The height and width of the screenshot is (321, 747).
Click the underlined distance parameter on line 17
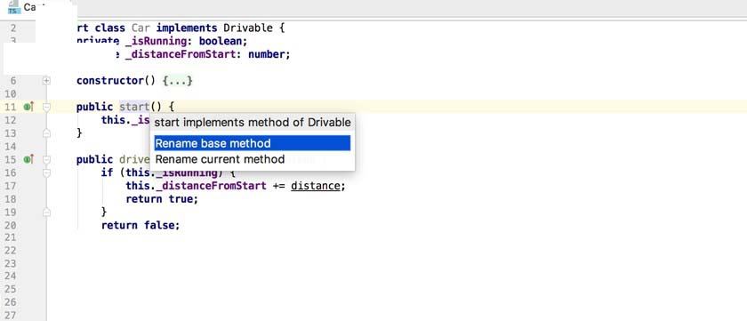[316, 186]
